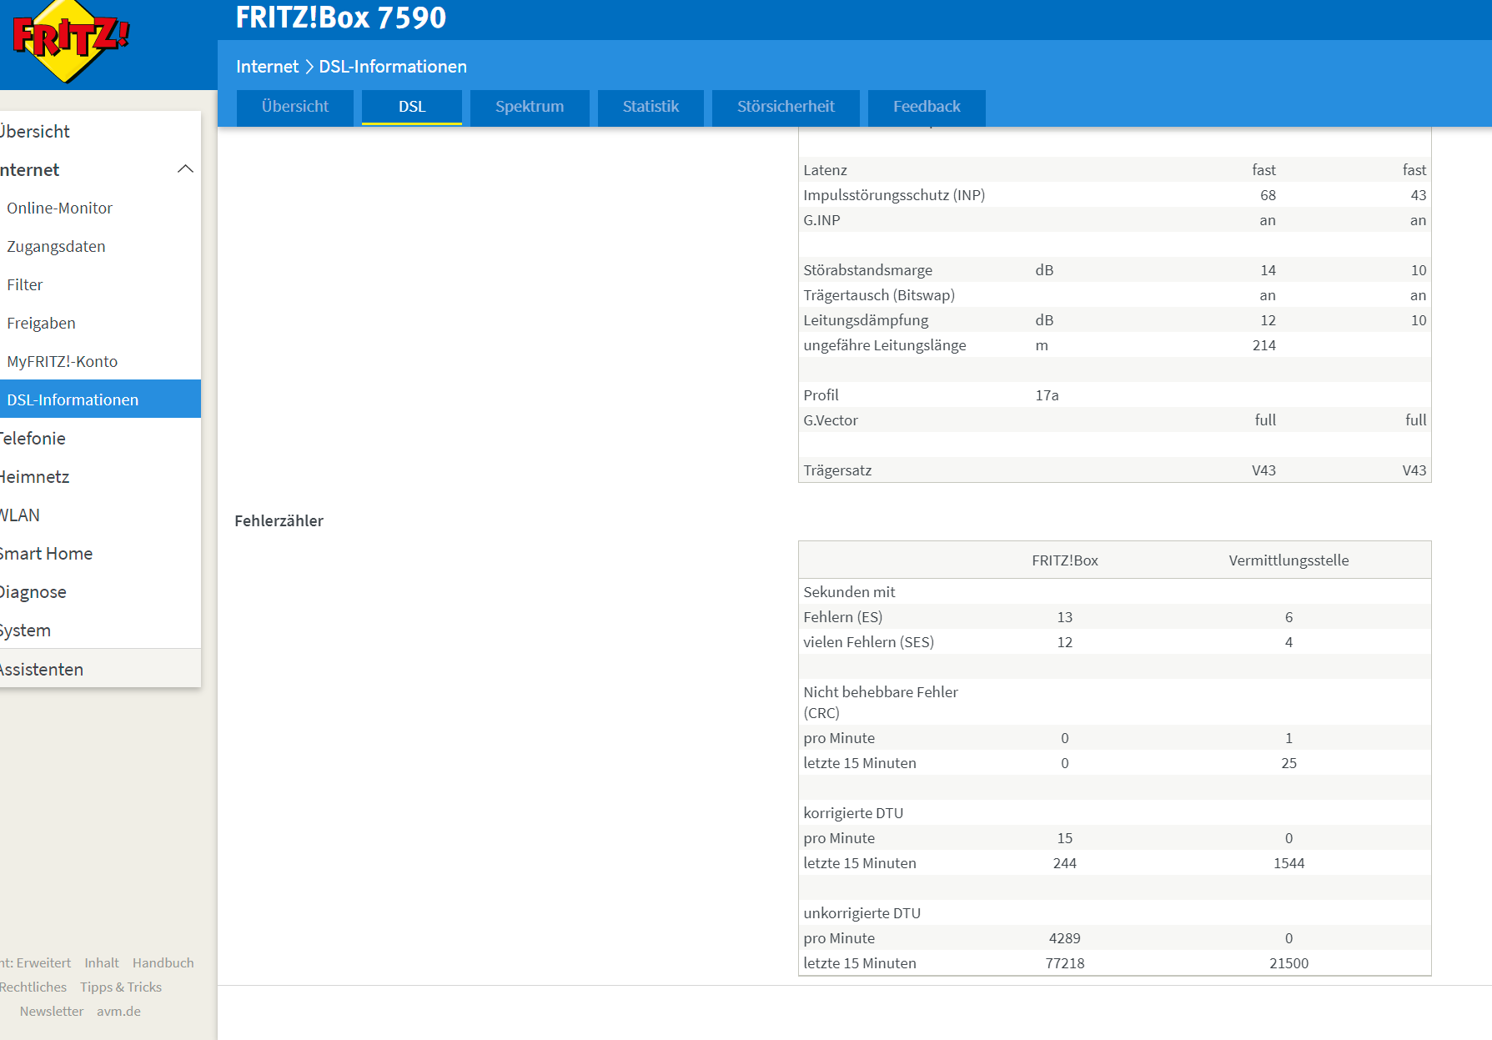The image size is (1492, 1040).
Task: Collapse the Internet menu chevron
Action: pyautogui.click(x=185, y=169)
